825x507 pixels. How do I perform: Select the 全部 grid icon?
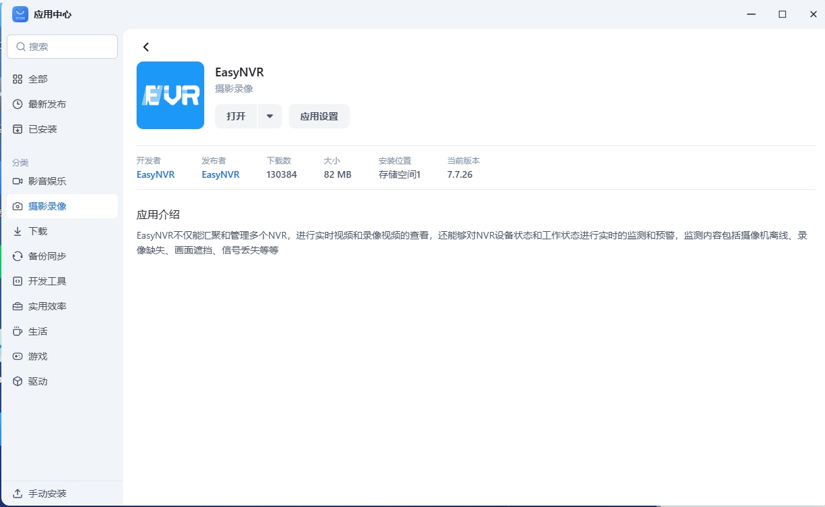point(18,79)
